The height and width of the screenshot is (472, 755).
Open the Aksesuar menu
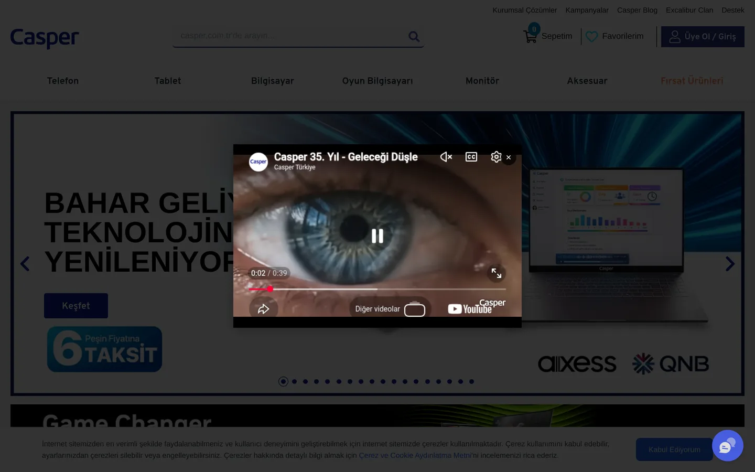click(587, 81)
